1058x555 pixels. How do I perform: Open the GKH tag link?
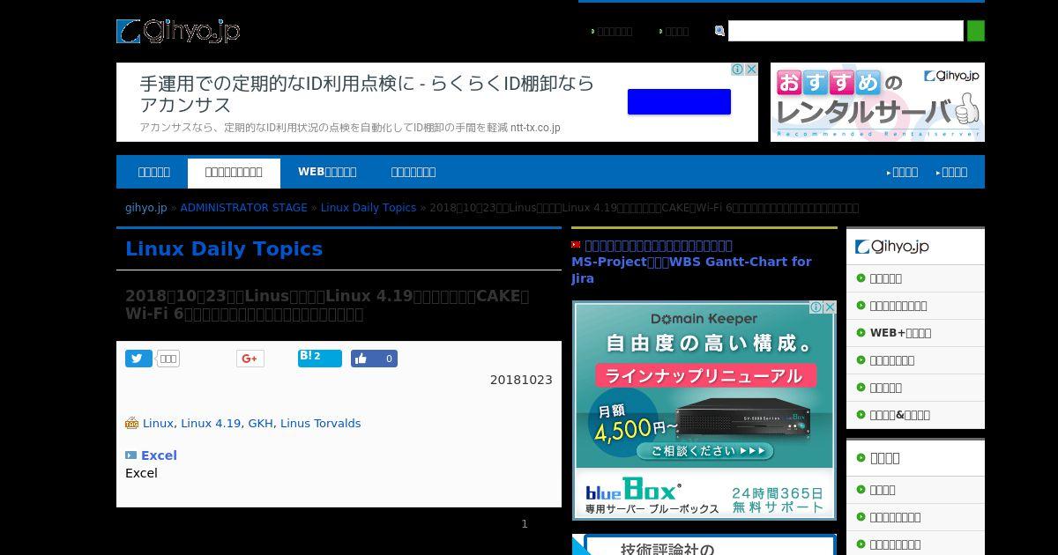260,423
